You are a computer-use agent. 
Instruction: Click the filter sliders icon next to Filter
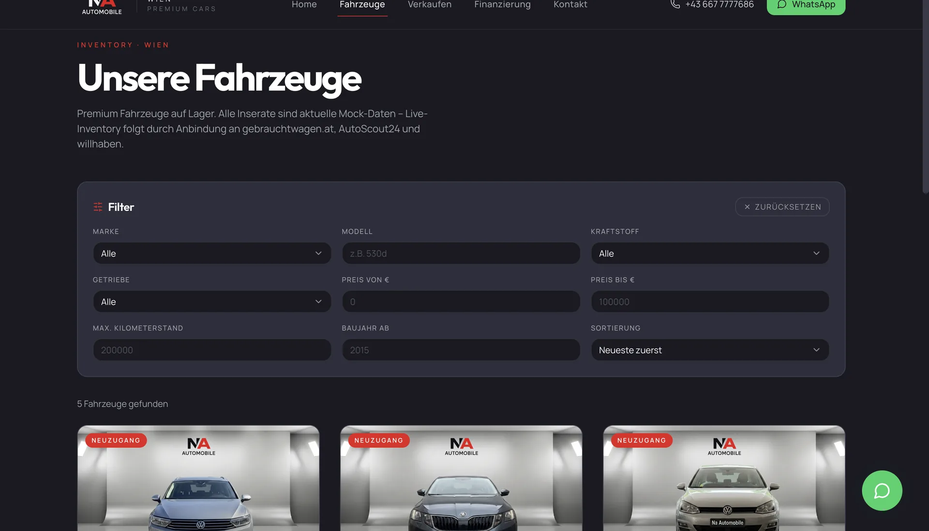pyautogui.click(x=98, y=207)
